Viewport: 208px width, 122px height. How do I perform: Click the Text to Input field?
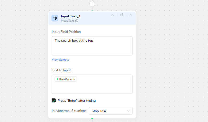[x=92, y=87]
